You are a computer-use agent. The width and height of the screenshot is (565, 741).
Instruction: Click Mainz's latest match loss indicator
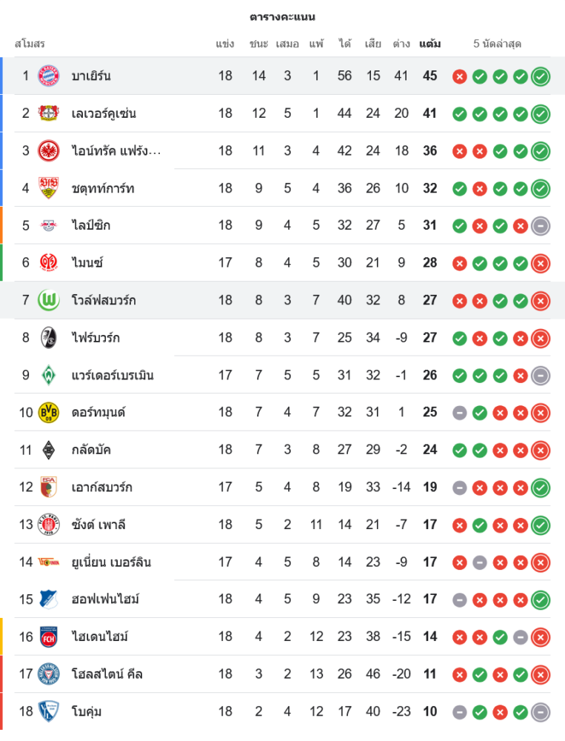(x=541, y=262)
